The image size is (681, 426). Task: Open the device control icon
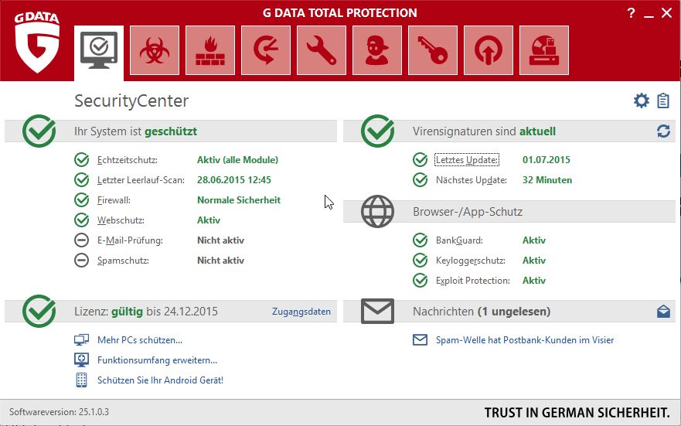[x=544, y=50]
